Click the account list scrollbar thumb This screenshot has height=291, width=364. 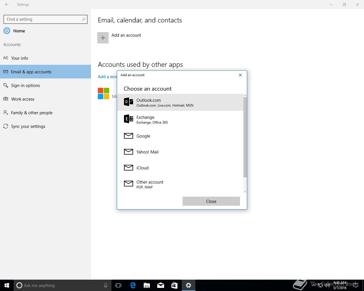(x=245, y=137)
